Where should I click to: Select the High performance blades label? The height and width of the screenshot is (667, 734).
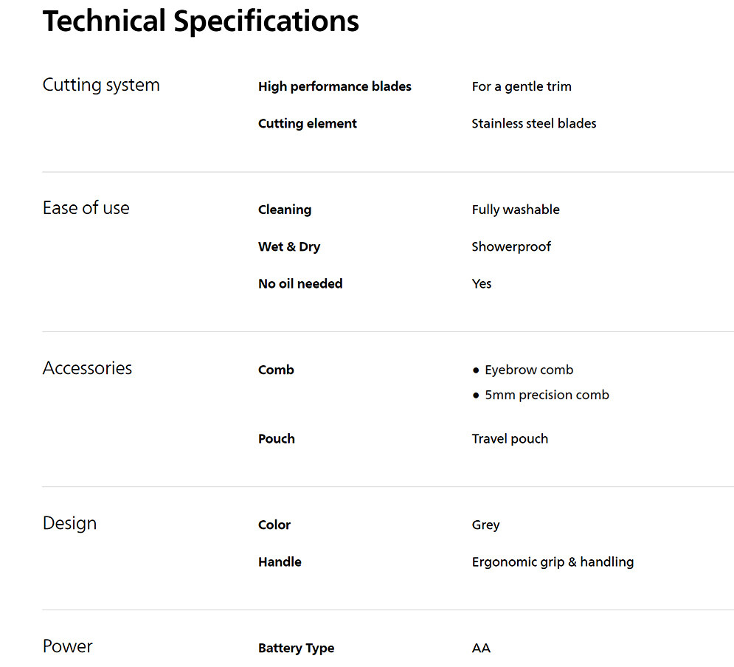334,86
